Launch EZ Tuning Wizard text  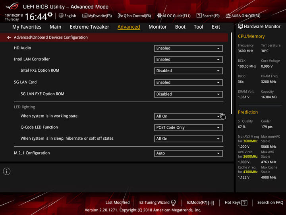154,203
